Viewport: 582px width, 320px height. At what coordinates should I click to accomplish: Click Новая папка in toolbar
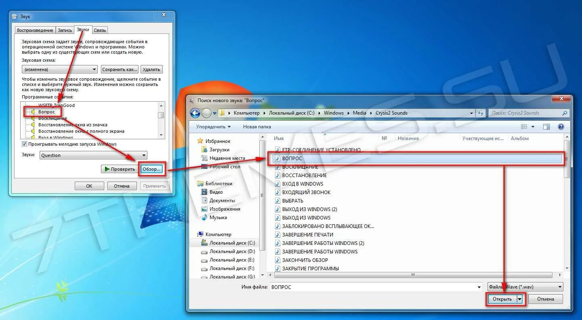(x=257, y=127)
